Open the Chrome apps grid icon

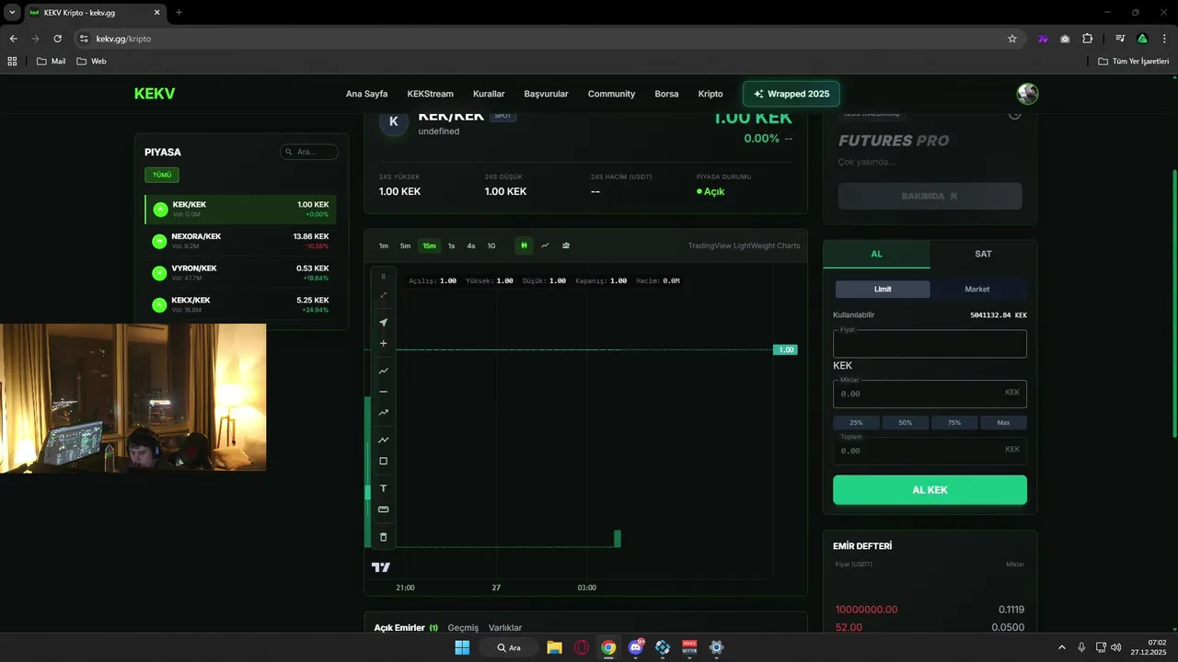coord(12,61)
